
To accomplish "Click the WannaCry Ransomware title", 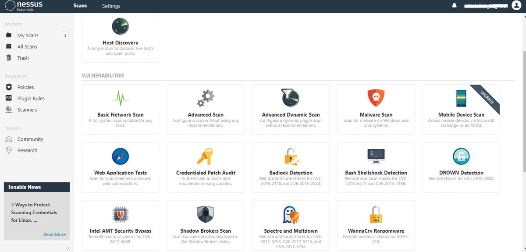I will pos(376,231).
